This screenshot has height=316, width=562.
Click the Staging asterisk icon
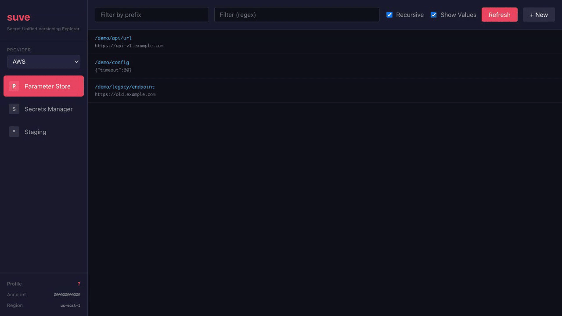tap(14, 132)
